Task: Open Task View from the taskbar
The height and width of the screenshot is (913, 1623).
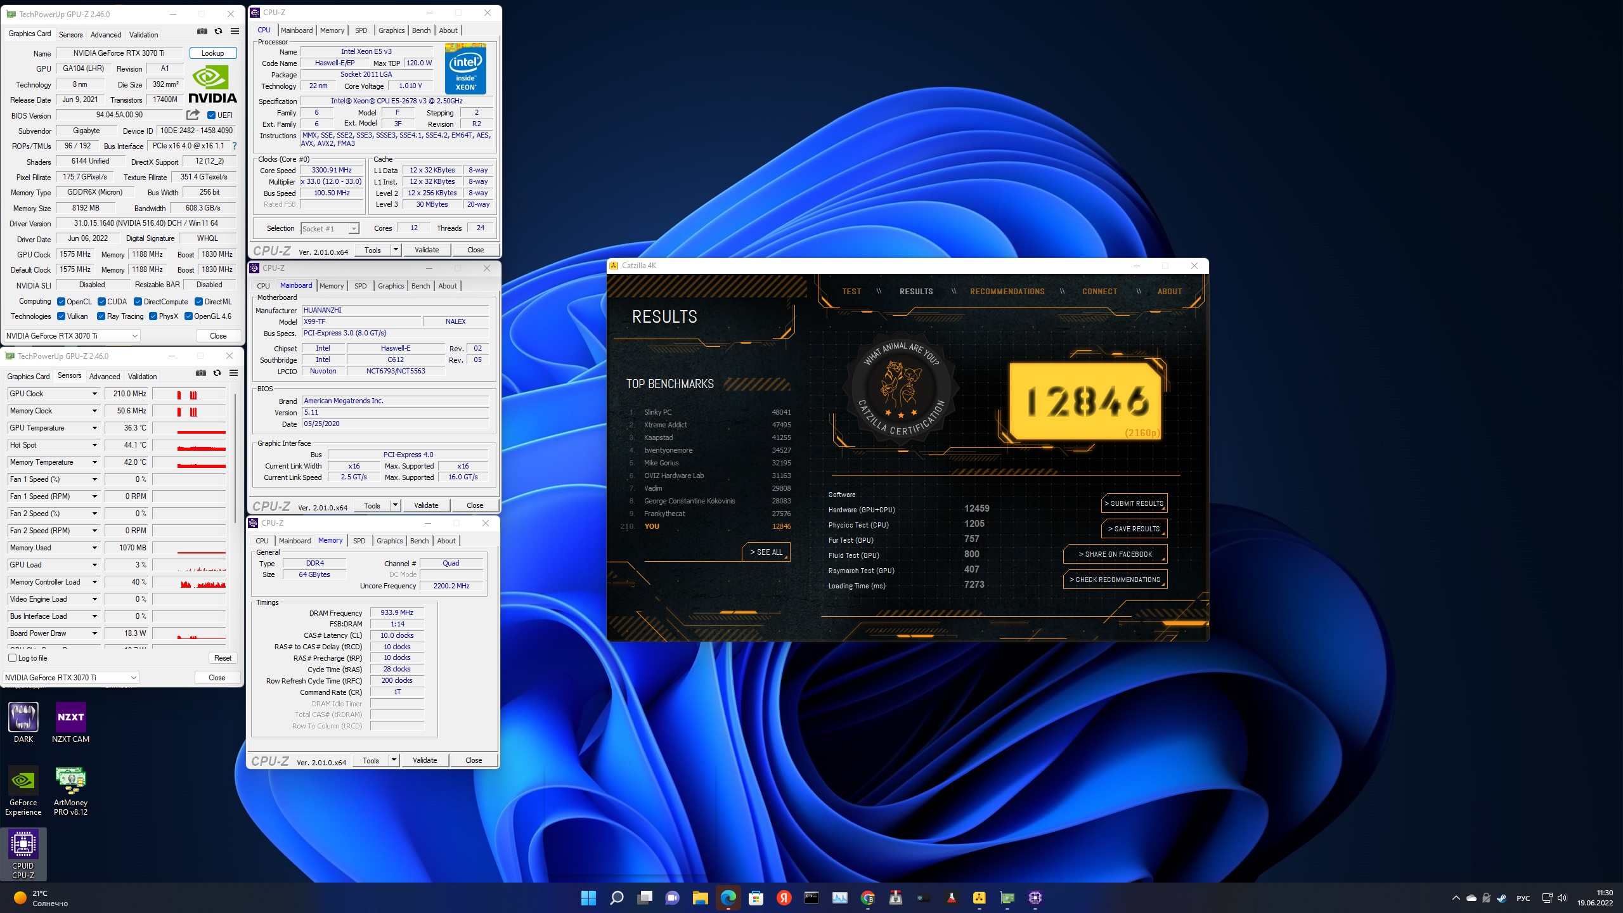Action: click(645, 898)
